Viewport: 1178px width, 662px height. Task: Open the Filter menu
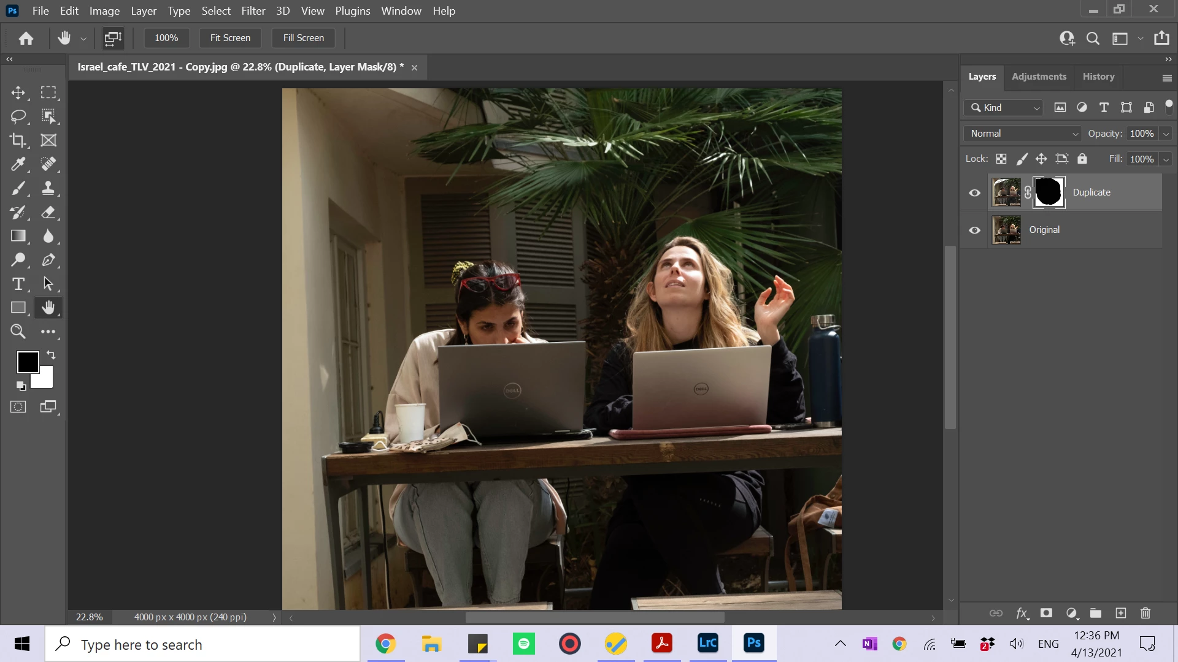(253, 11)
